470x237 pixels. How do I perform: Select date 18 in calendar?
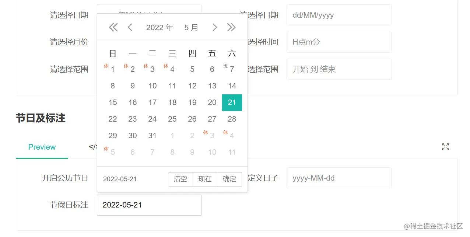pyautogui.click(x=172, y=102)
